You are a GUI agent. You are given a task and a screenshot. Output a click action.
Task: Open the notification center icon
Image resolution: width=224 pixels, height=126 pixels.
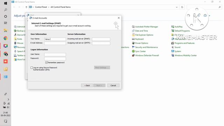[x=6, y=121]
